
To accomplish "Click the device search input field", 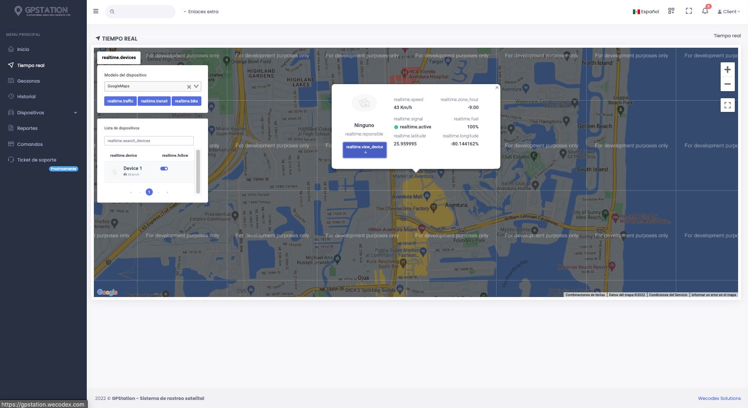I will [x=149, y=141].
